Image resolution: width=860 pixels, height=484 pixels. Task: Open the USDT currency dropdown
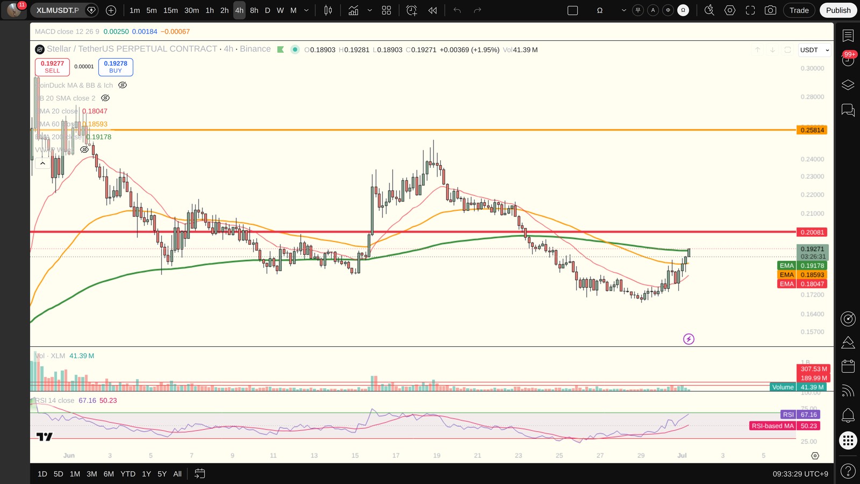point(815,50)
